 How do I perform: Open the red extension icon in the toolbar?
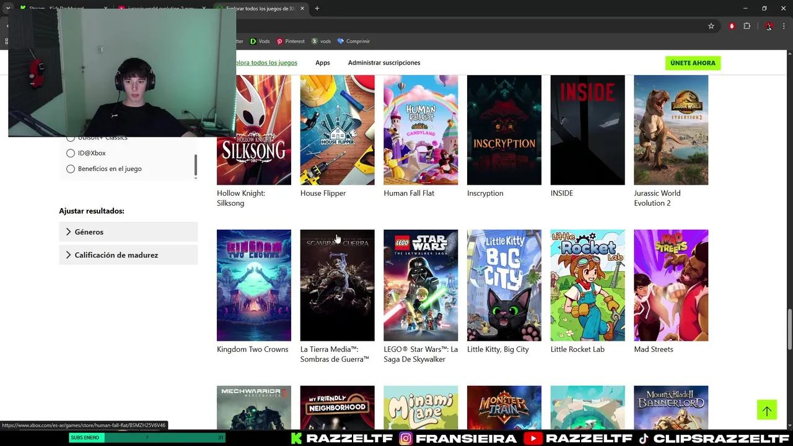pyautogui.click(x=732, y=26)
